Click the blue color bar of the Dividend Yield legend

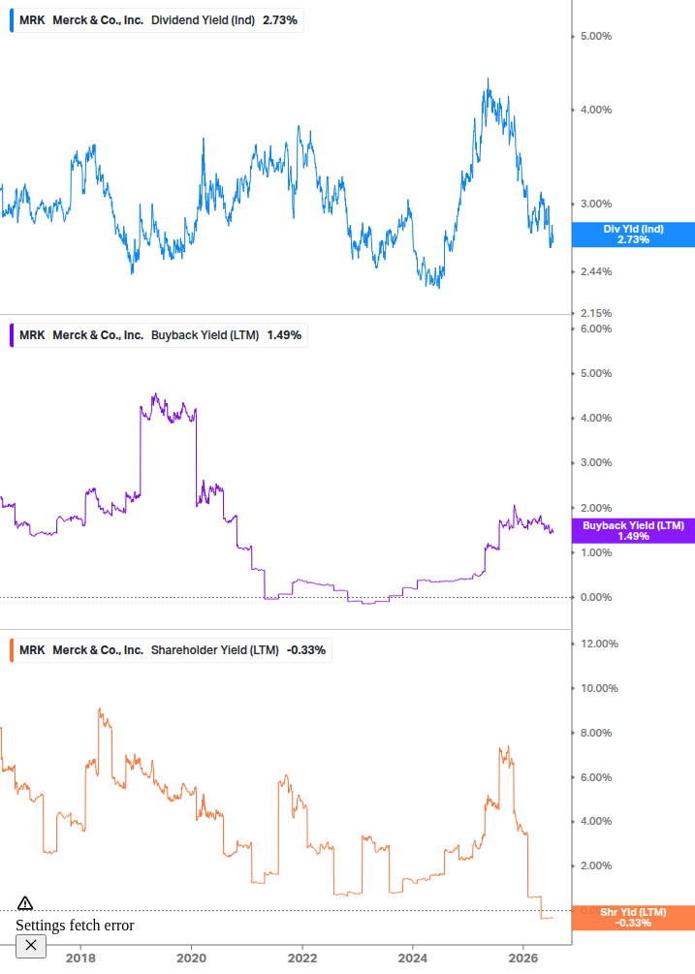pyautogui.click(x=12, y=20)
